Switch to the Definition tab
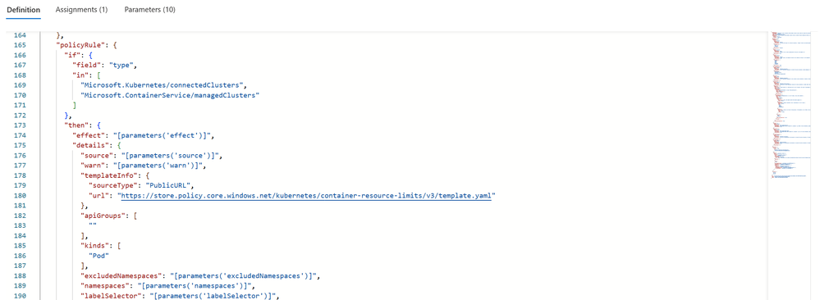Image resolution: width=820 pixels, height=300 pixels. click(x=24, y=10)
